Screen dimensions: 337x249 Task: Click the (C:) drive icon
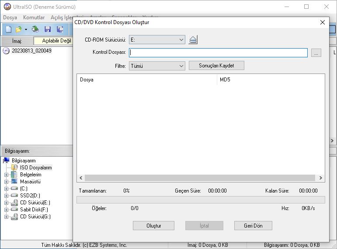[14, 189]
